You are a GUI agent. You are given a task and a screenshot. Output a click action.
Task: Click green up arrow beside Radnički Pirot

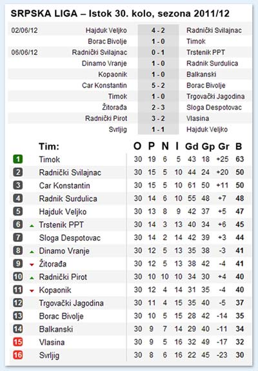tap(32, 278)
